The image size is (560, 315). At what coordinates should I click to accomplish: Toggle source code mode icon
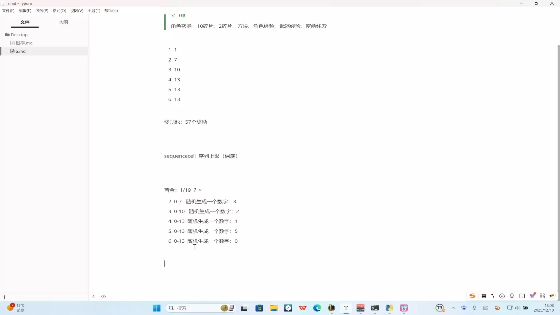point(104,296)
